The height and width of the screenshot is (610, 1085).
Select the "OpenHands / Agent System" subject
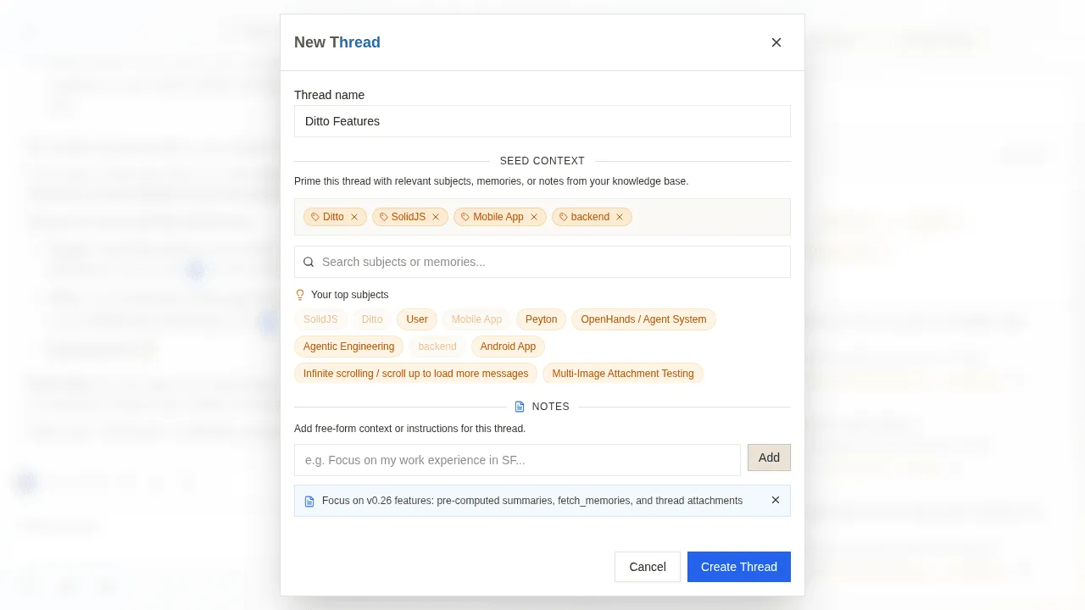click(x=643, y=319)
